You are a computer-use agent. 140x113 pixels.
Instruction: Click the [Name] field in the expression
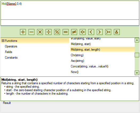coord(12,4)
